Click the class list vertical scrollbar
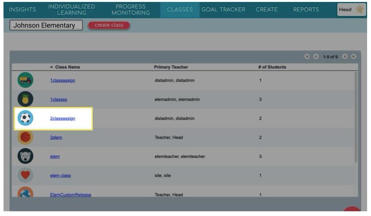 [x=356, y=117]
